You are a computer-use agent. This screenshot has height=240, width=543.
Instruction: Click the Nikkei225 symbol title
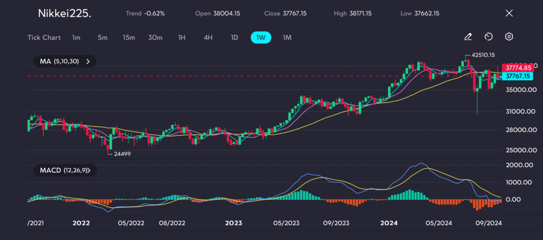(64, 13)
